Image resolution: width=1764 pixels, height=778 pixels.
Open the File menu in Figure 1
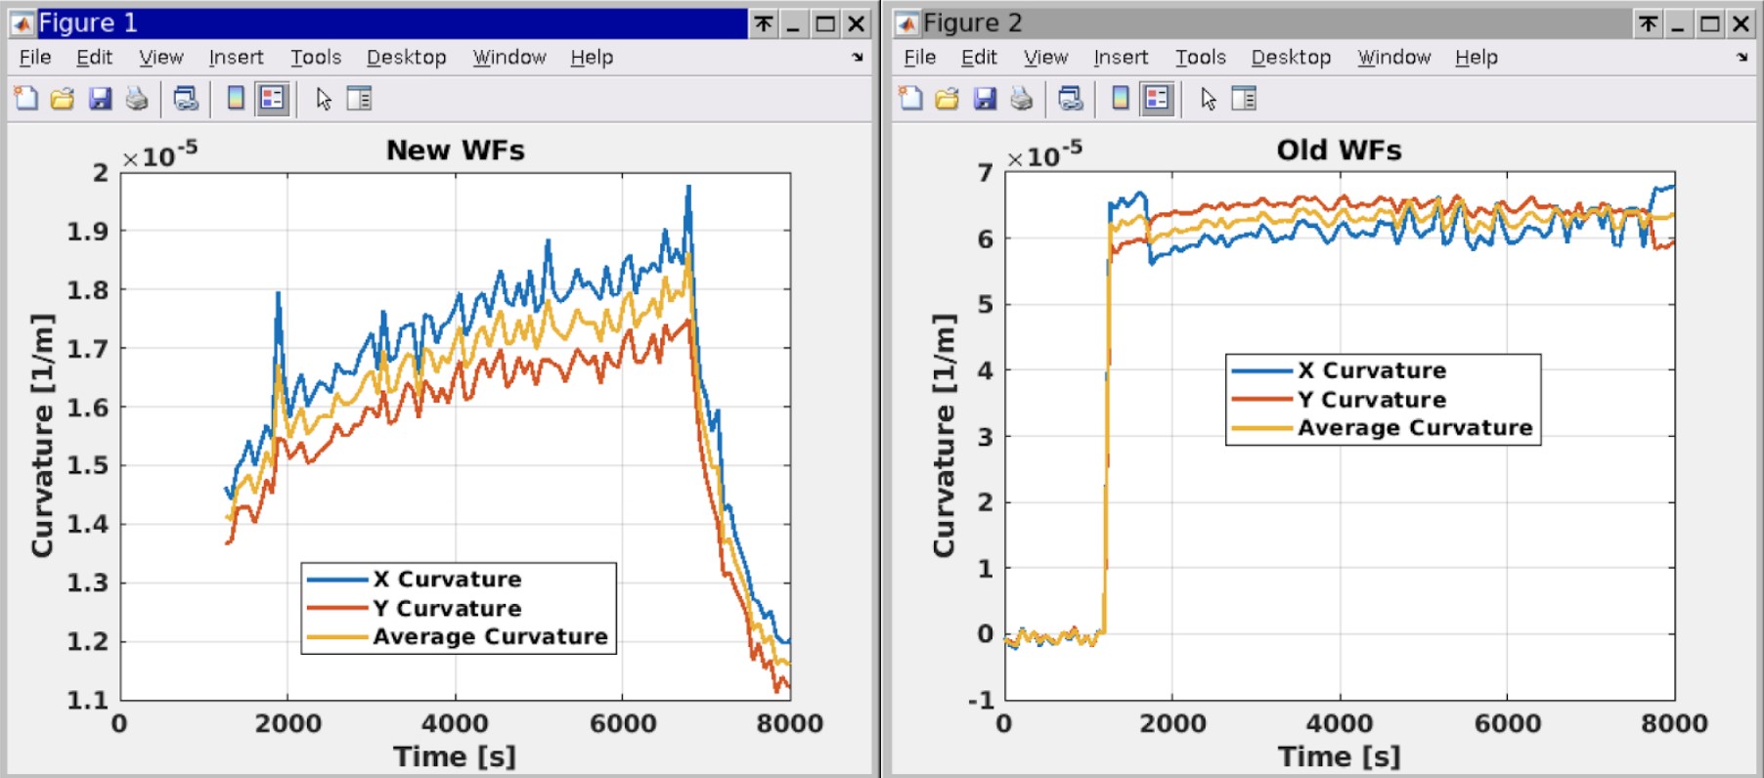pyautogui.click(x=35, y=58)
